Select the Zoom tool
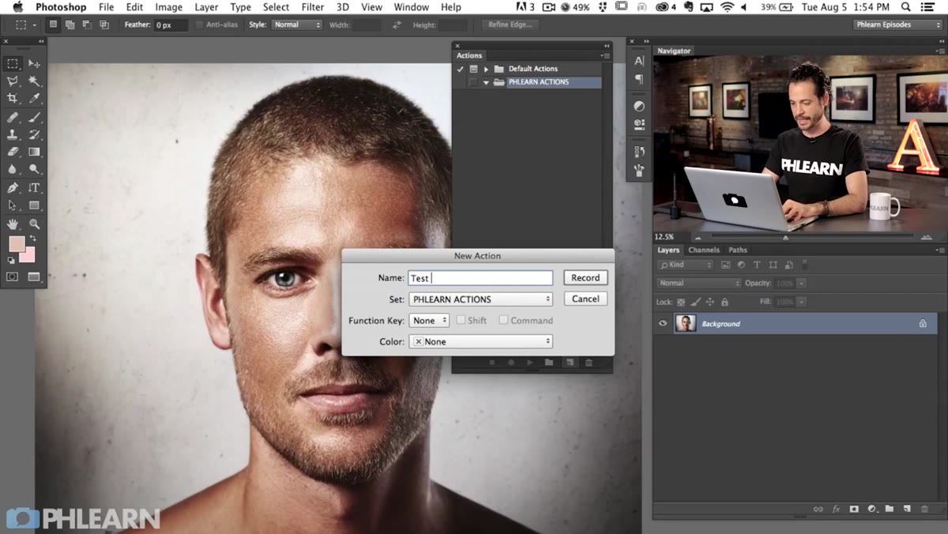Image resolution: width=948 pixels, height=534 pixels. pos(34,224)
